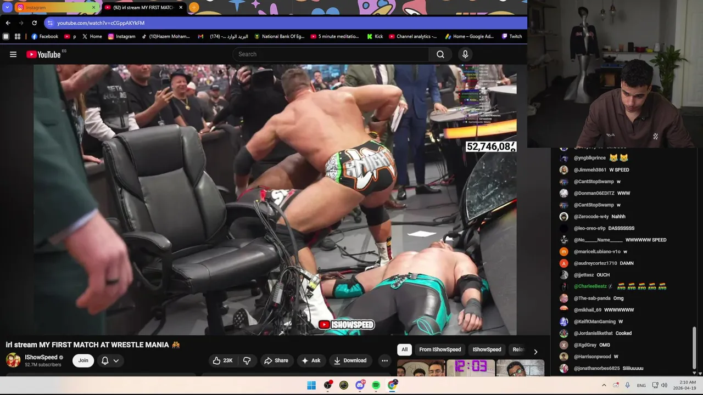
Task: Select the From IShowSpeed filter chip
Action: tap(440, 349)
